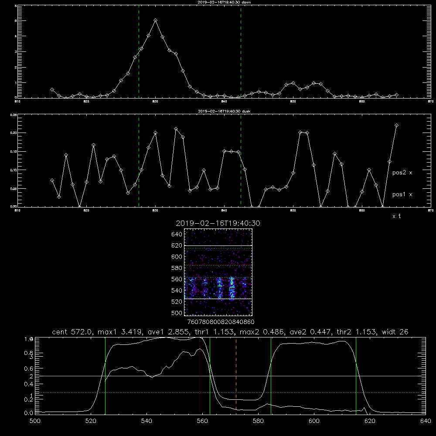
Task: Click the spectrogram '640' y-axis label
Action: point(177,235)
